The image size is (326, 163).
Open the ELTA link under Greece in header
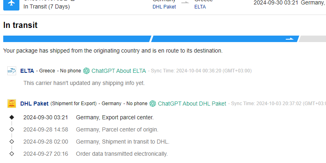click(200, 7)
